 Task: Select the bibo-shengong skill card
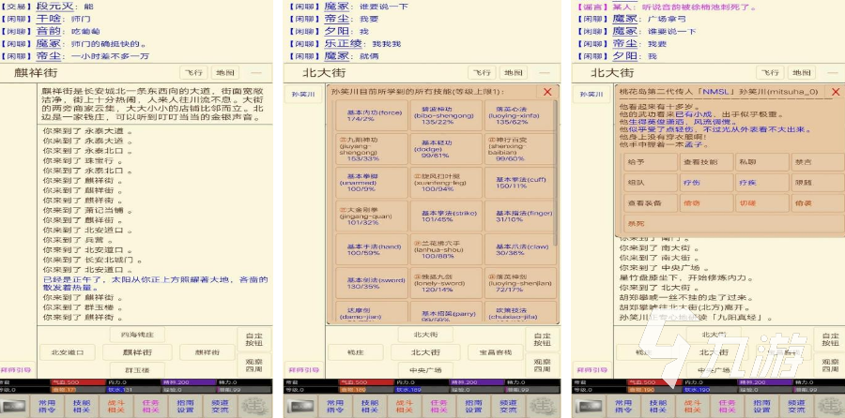pos(445,115)
